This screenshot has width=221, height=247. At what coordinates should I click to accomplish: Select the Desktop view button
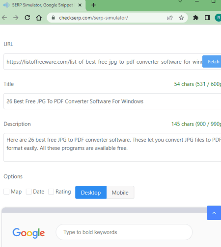pos(91,193)
